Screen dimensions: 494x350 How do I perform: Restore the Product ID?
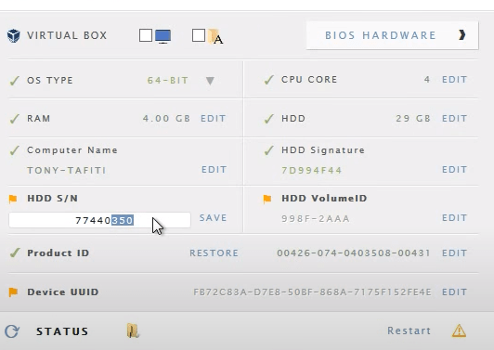click(x=214, y=253)
